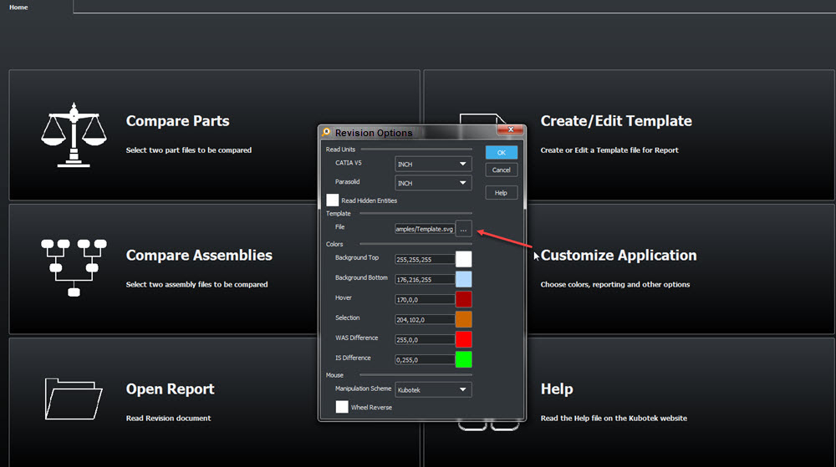Browse for template file with ellipsis button
Screen dimensions: 836x467
click(x=463, y=230)
